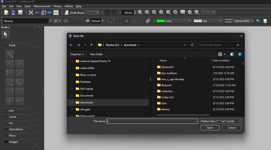Expand the Documents folder in tree

click(x=72, y=96)
